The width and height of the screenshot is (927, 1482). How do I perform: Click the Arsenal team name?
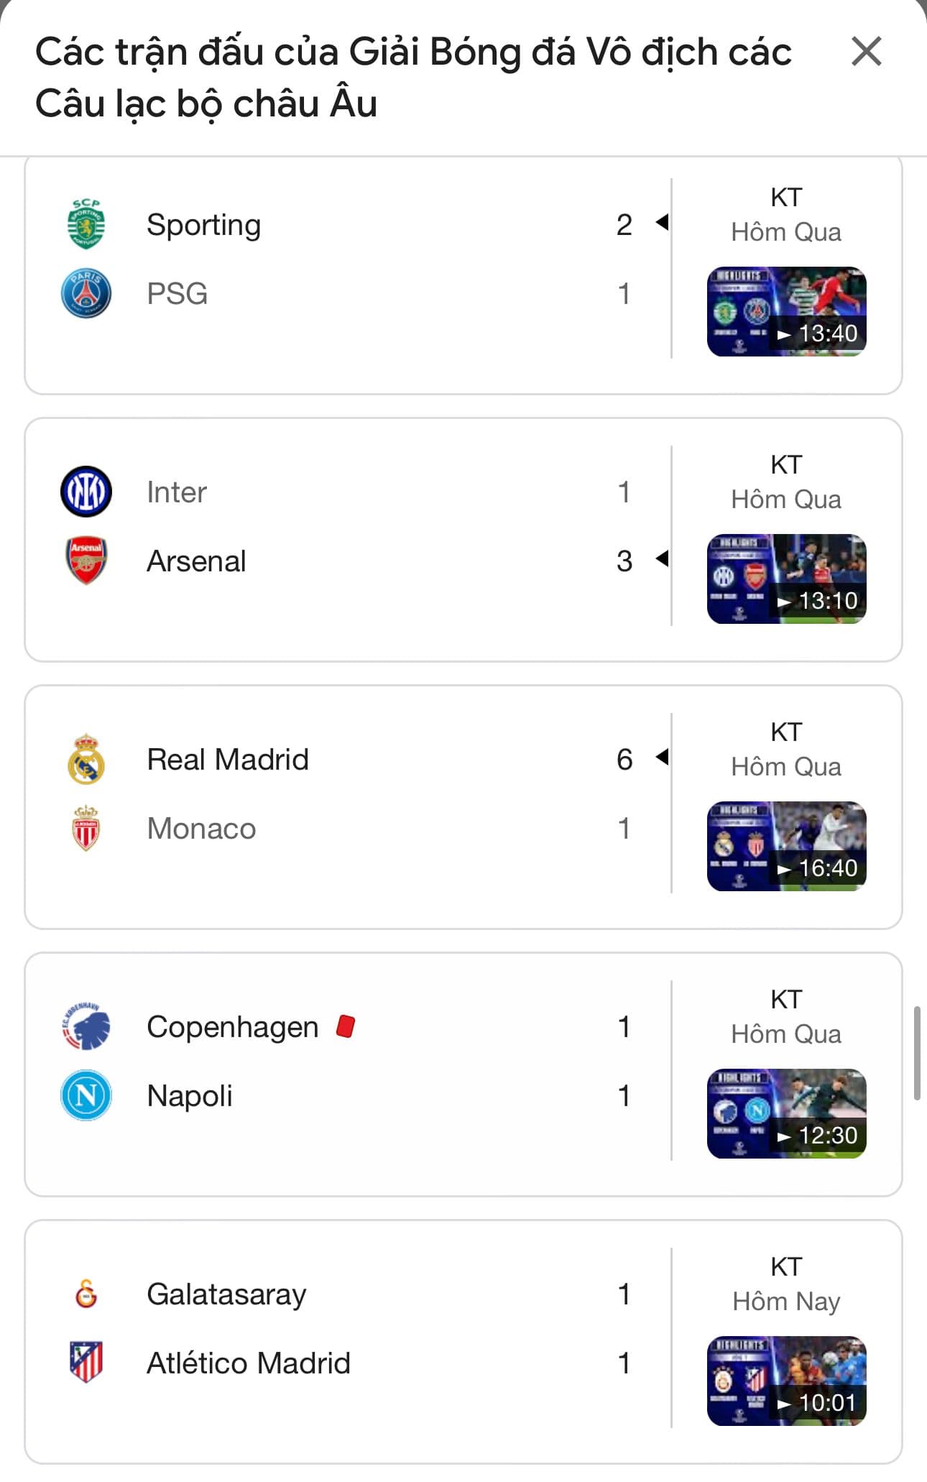click(196, 561)
